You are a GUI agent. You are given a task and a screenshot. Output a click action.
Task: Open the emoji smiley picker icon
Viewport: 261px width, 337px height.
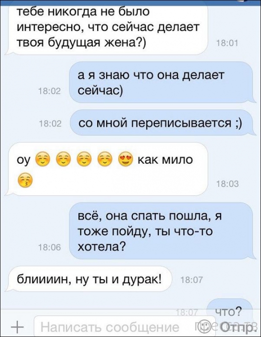[x=203, y=325]
